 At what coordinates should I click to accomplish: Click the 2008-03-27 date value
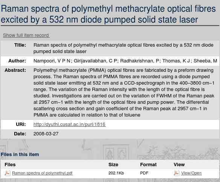coord(46,134)
